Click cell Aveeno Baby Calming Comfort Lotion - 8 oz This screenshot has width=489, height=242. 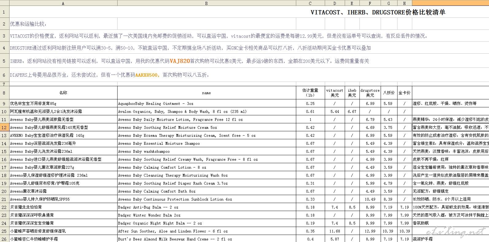coord(207,167)
